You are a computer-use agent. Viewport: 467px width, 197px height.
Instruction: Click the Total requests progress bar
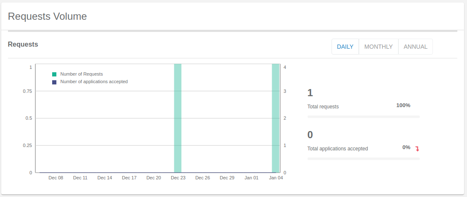pyautogui.click(x=364, y=117)
